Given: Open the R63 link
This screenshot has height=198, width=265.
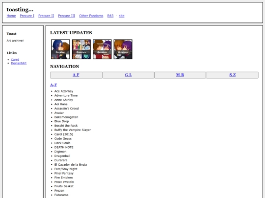Looking at the screenshot, I should pos(110,16).
